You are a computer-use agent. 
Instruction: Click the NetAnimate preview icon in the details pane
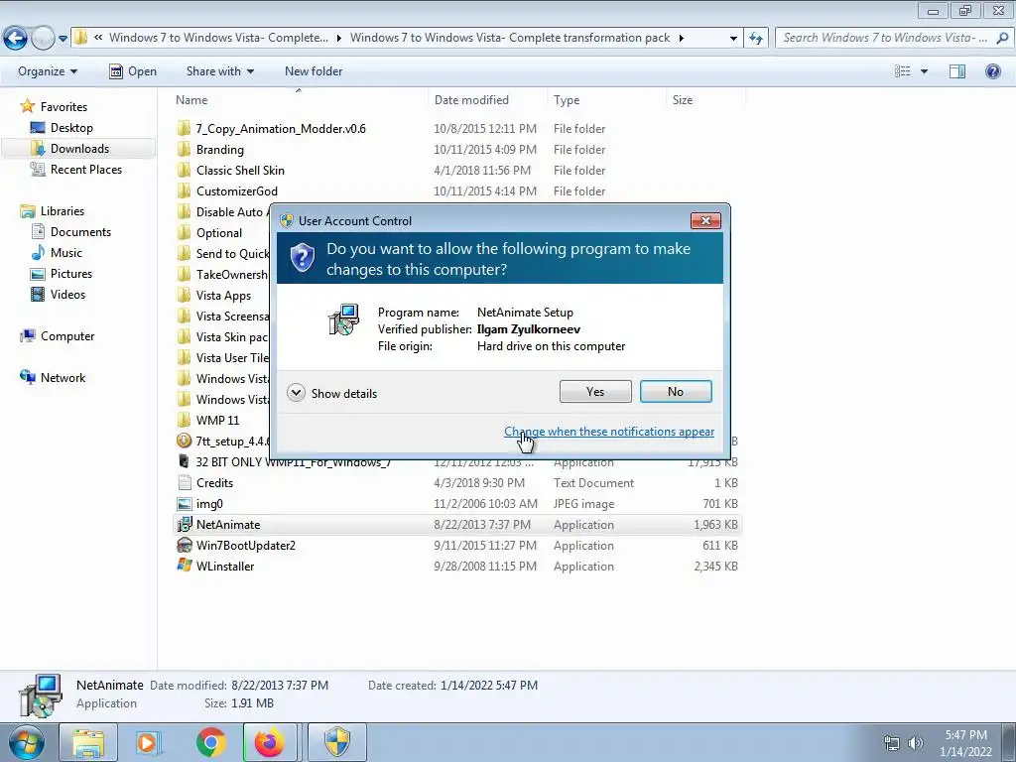click(41, 696)
